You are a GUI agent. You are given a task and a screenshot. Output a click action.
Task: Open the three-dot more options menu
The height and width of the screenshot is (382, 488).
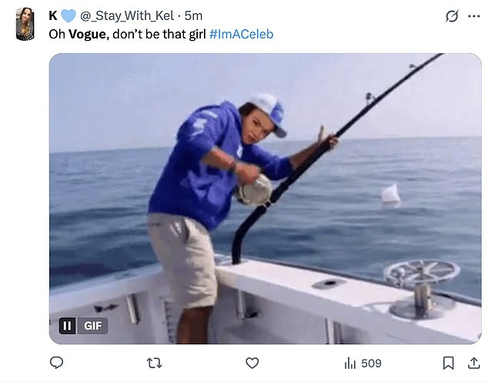(473, 15)
